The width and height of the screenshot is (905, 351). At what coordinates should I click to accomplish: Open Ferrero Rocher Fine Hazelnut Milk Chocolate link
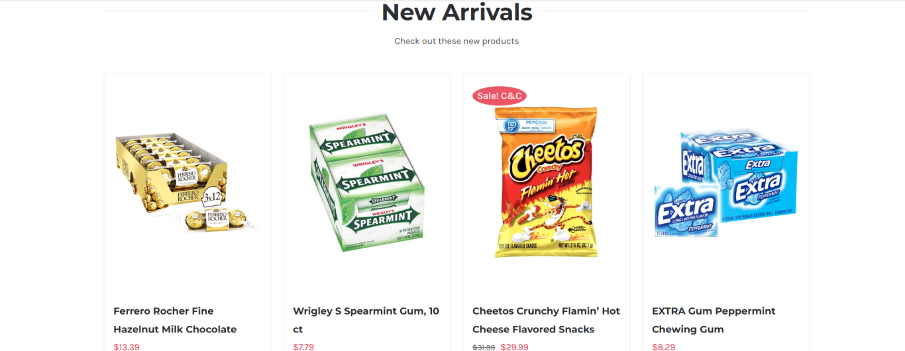175,320
